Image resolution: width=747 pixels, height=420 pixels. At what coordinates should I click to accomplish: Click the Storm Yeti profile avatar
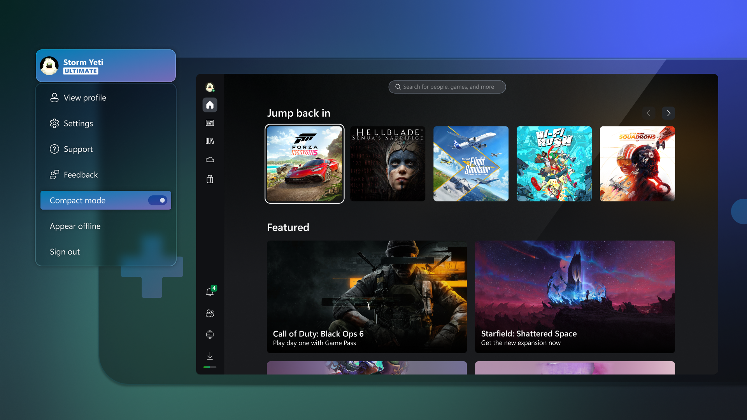(x=49, y=65)
